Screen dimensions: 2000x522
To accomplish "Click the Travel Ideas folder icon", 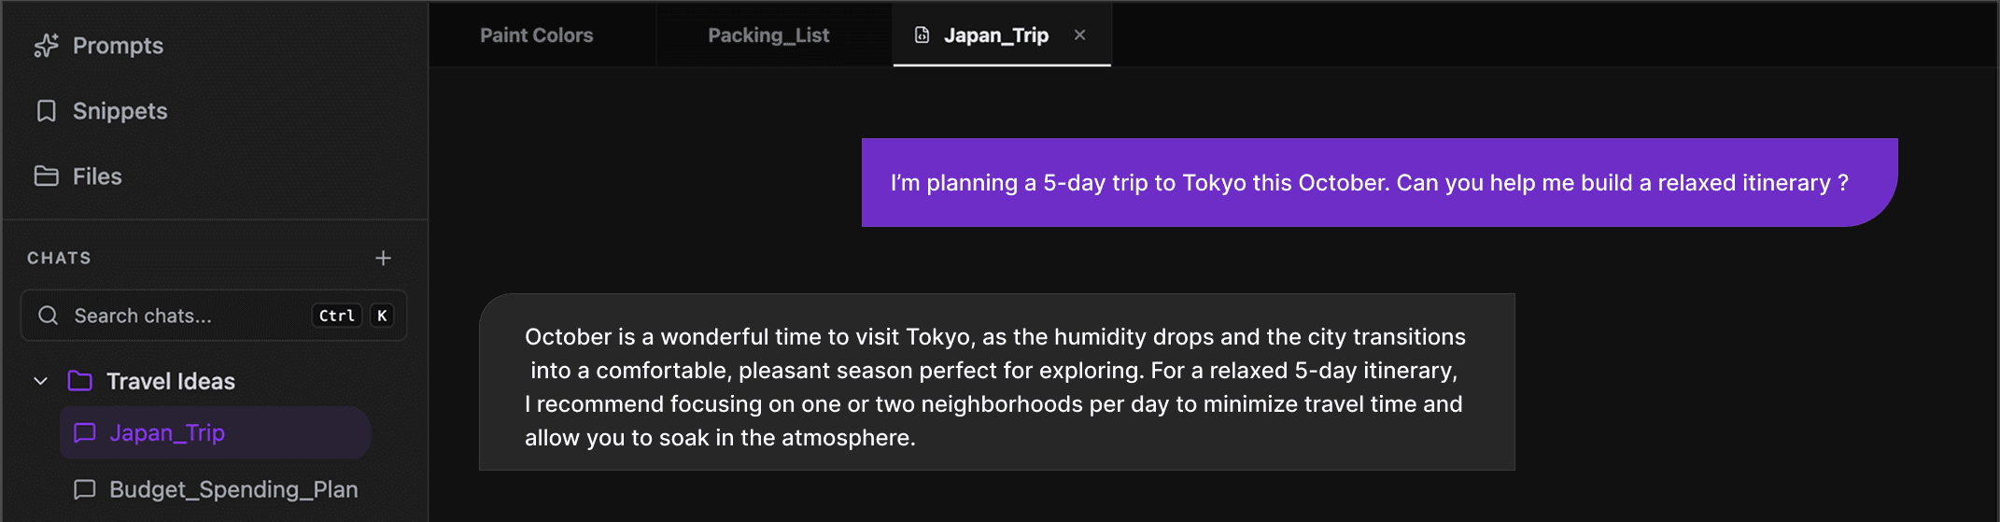I will tap(79, 381).
